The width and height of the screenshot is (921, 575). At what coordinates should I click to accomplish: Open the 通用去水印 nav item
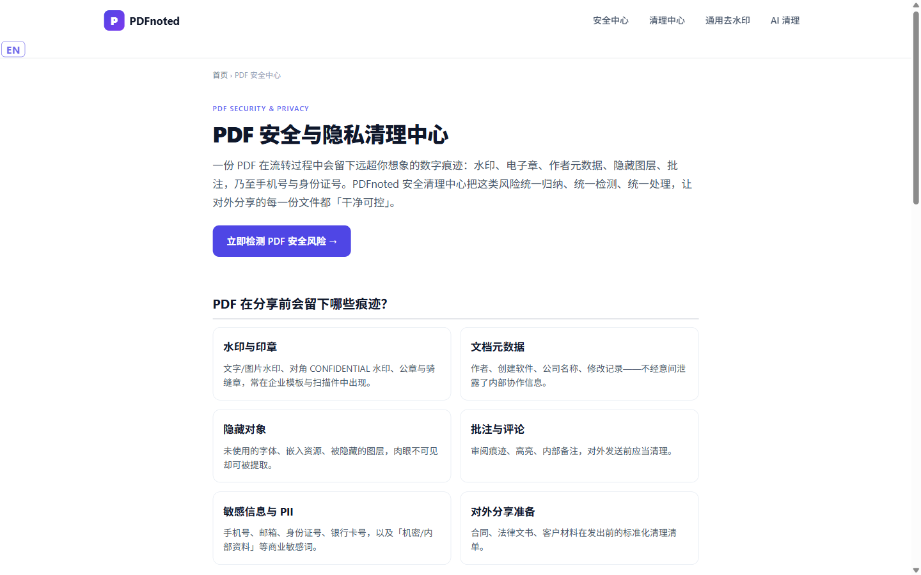click(727, 20)
